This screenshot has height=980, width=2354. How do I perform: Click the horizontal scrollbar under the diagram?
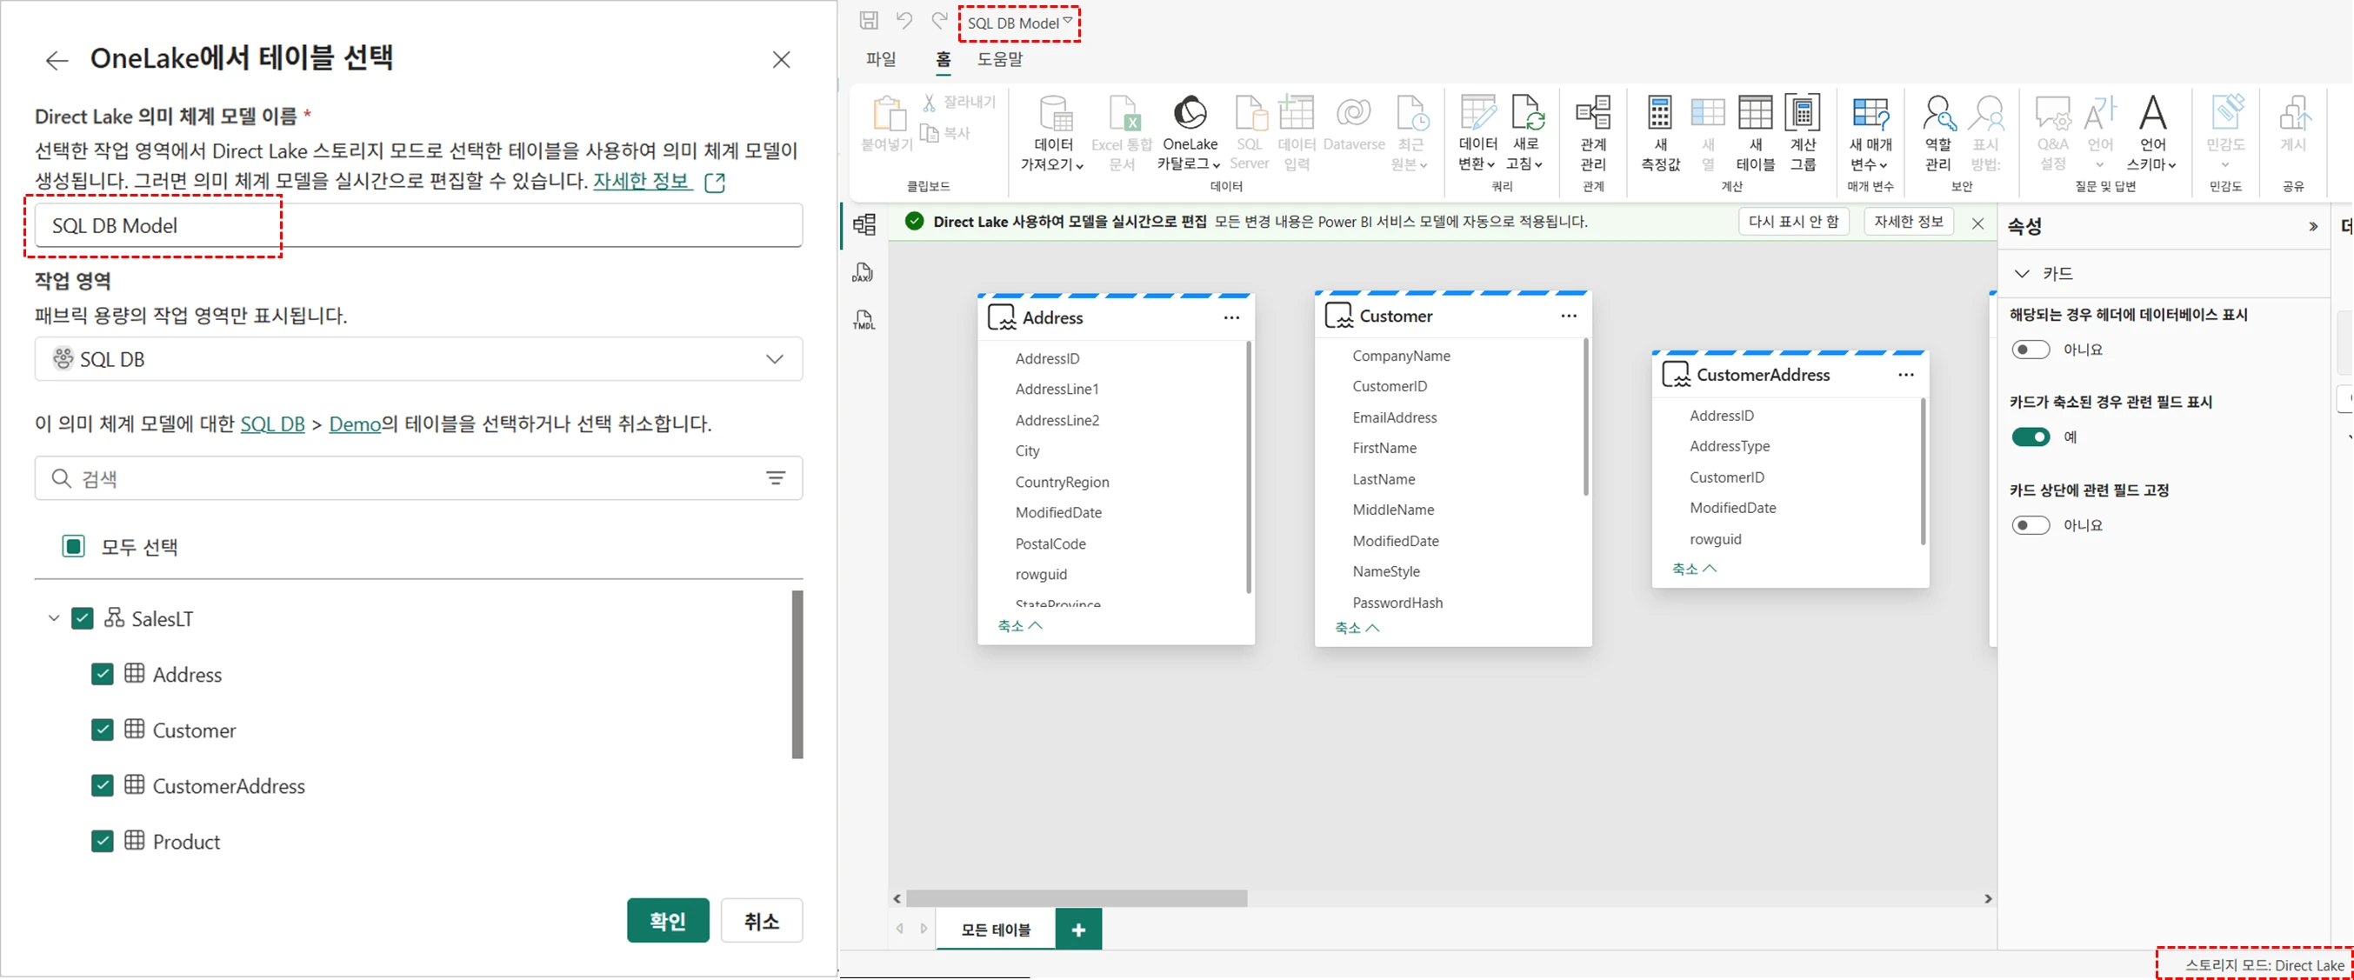(x=1077, y=898)
